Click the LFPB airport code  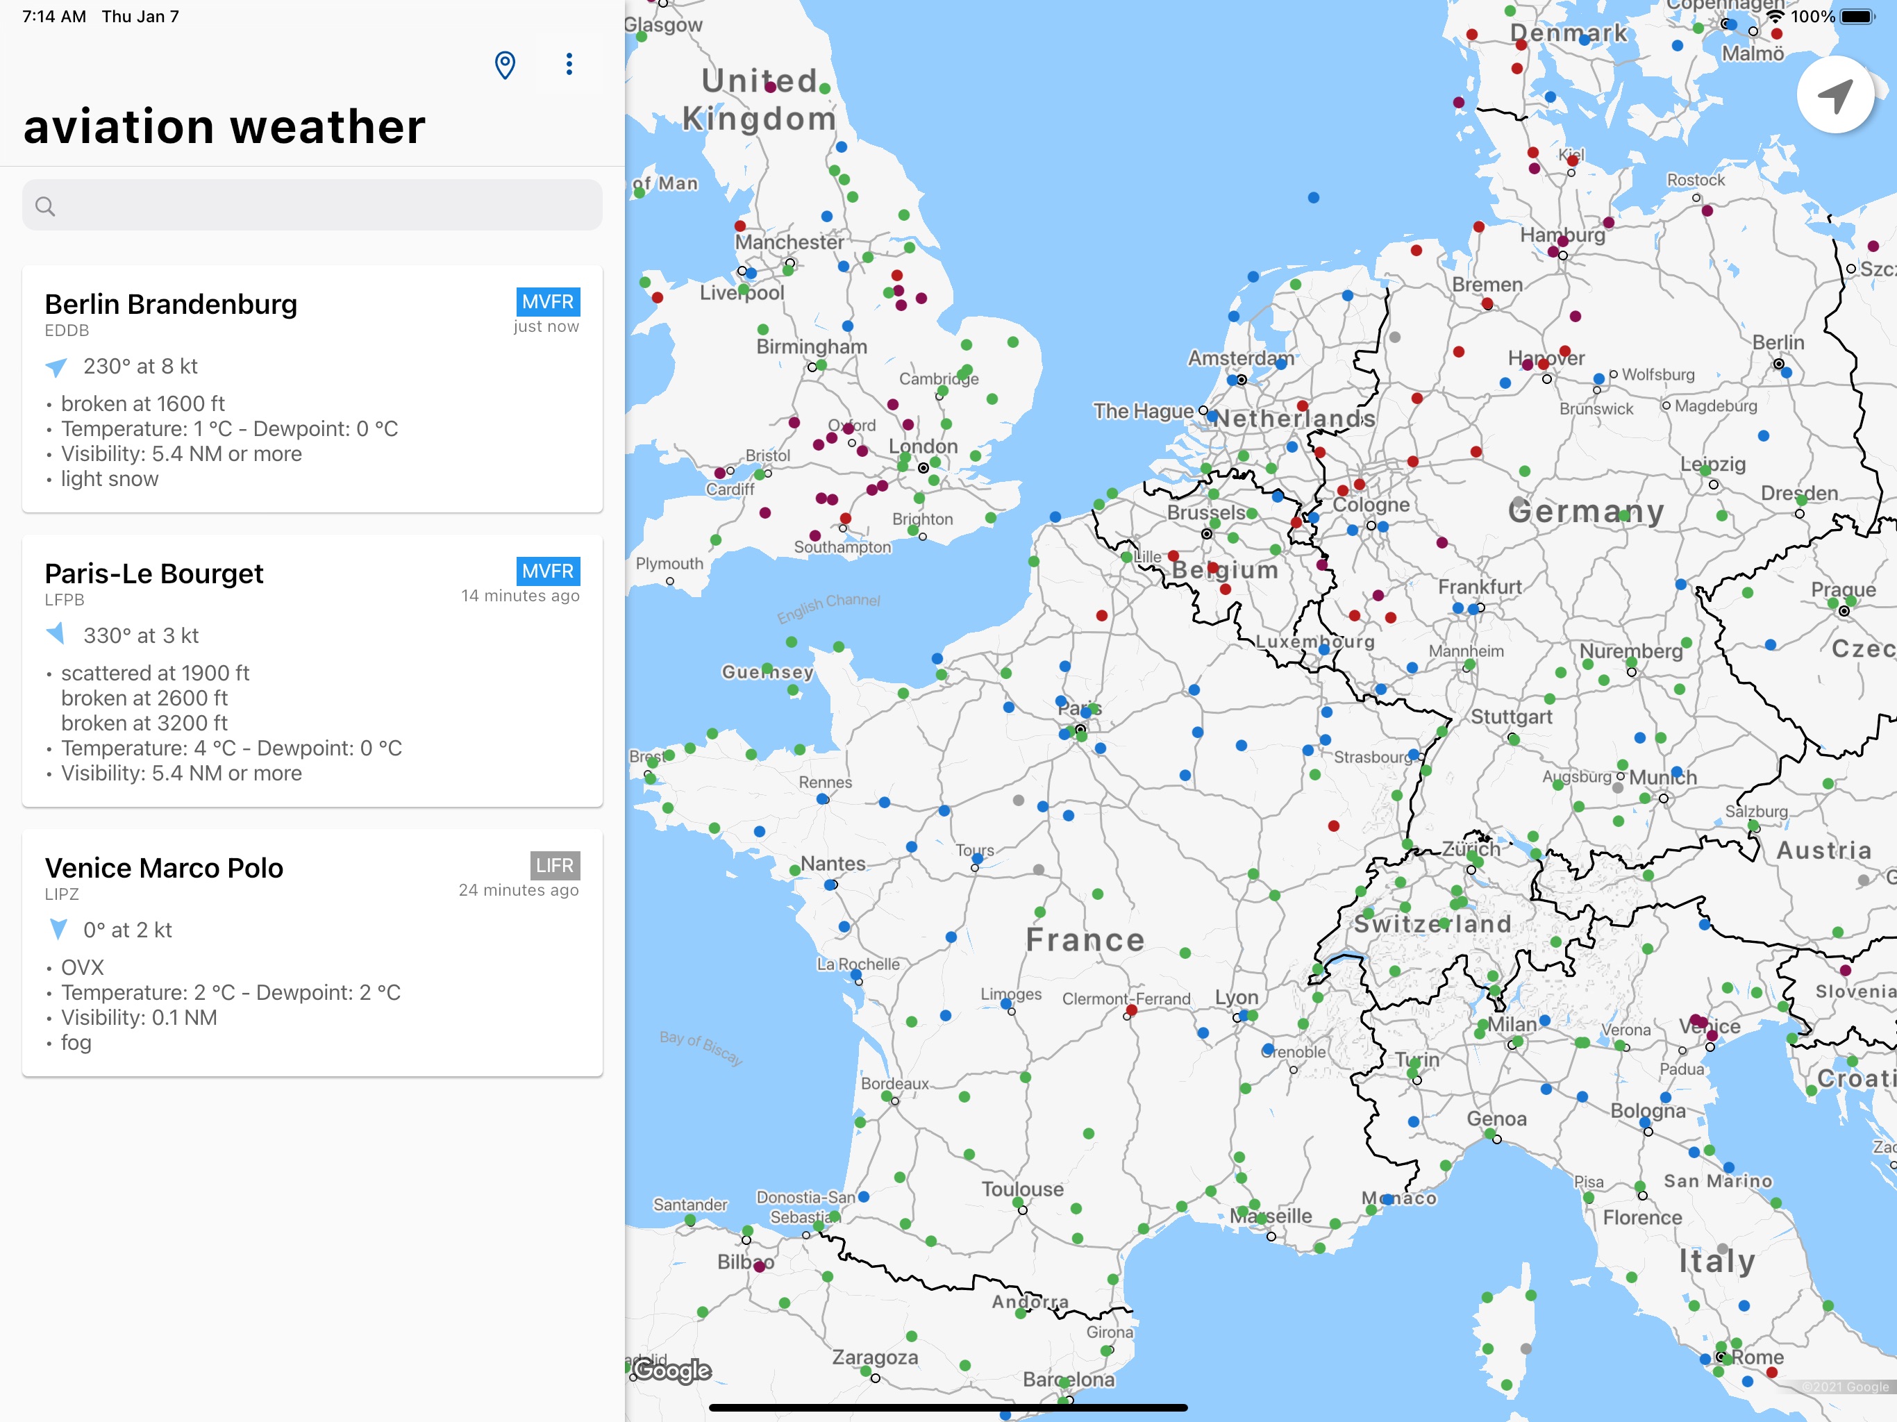(65, 599)
